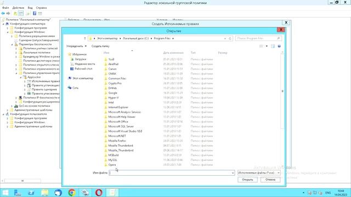Click the Opera icon on the taskbar
Screen dimensions: 351x197
coord(99,193)
